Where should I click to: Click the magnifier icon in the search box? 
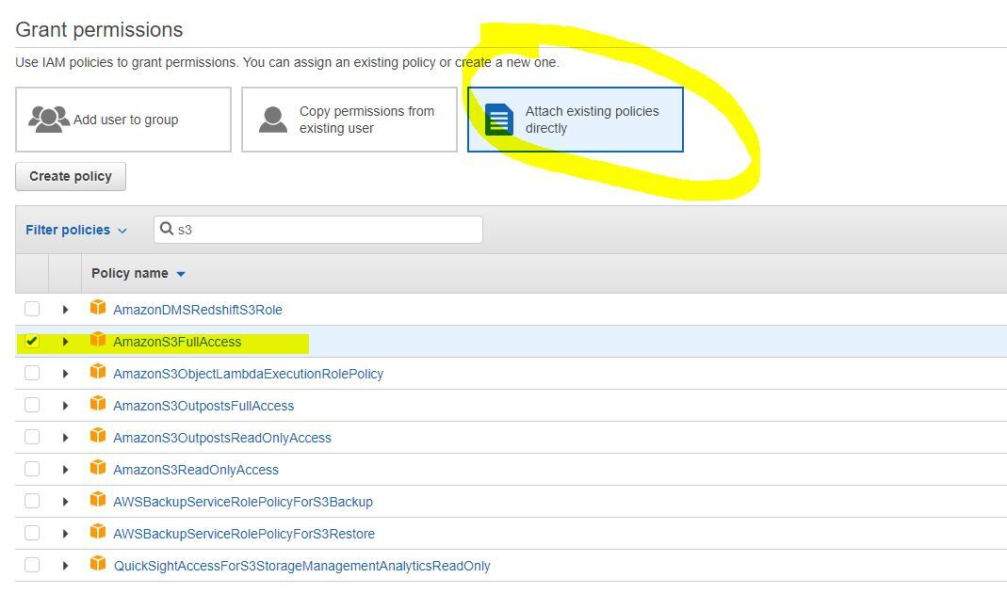coord(167,229)
